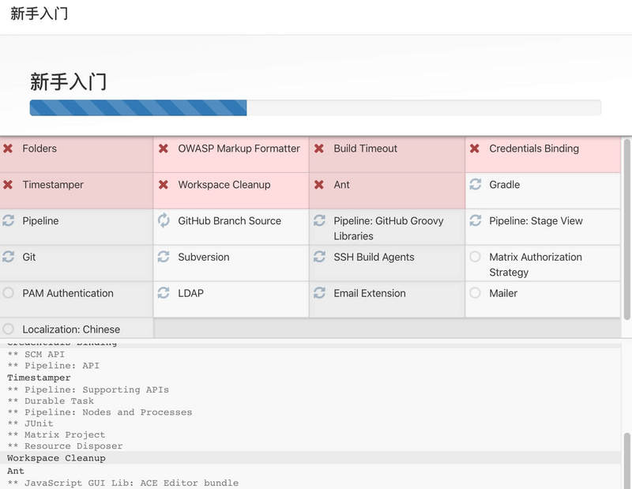This screenshot has height=489, width=632.
Task: Click the failed X icon beside Folders
Action: (8, 149)
